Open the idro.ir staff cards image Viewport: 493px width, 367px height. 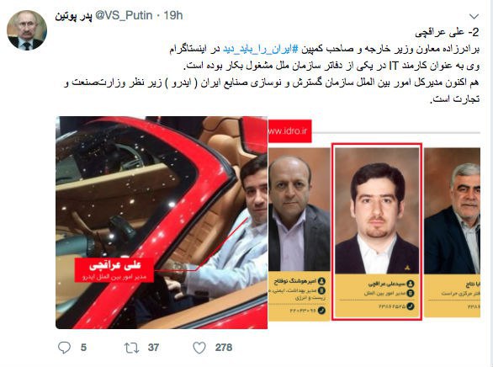pos(374,222)
